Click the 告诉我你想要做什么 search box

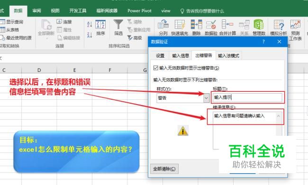[x=202, y=11]
